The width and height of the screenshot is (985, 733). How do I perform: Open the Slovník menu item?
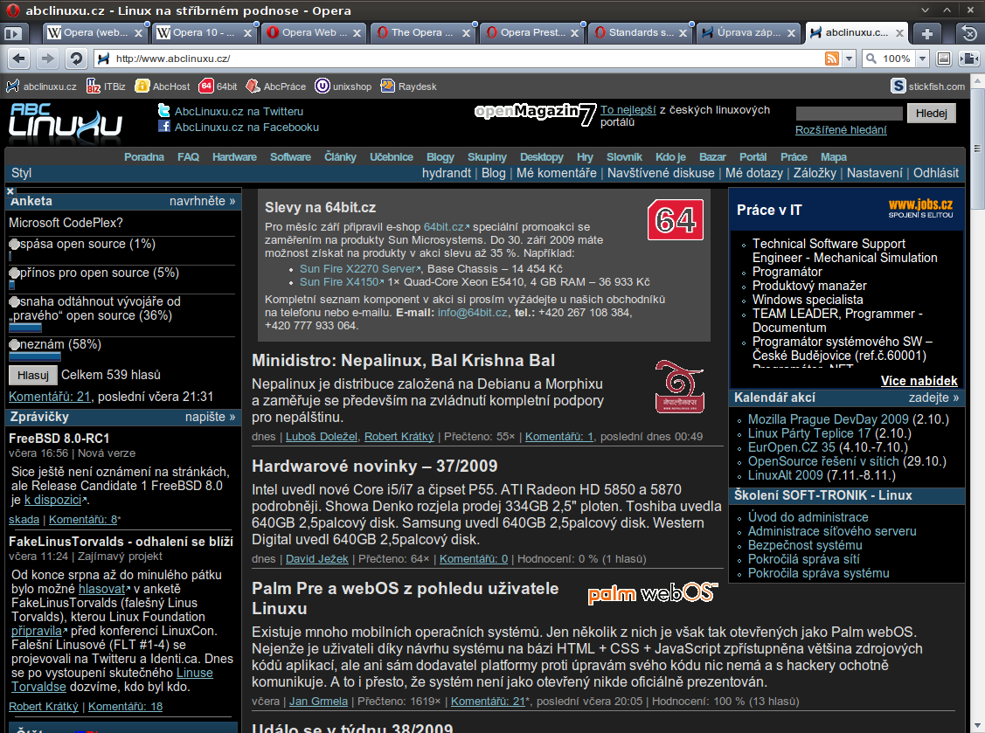pos(624,157)
